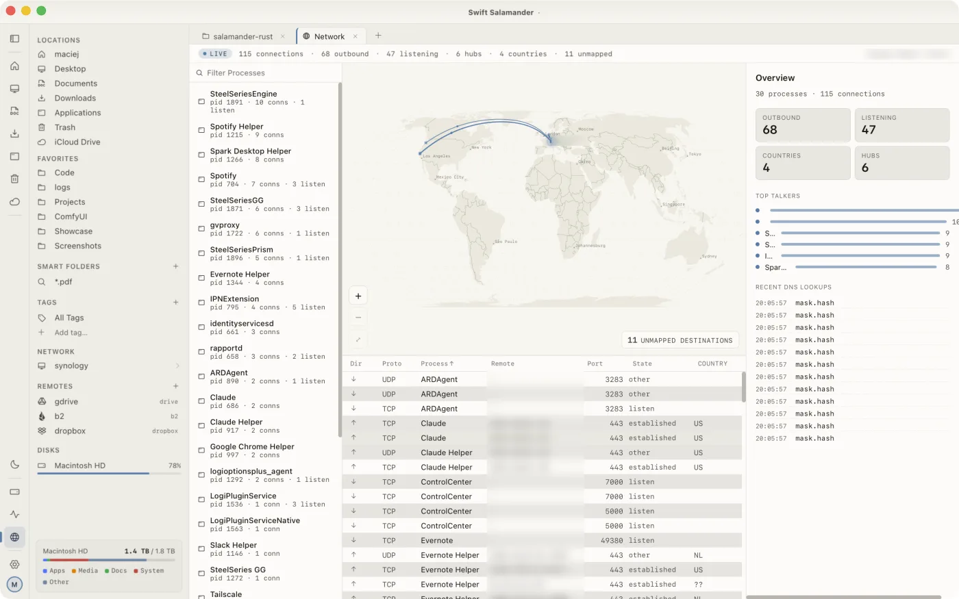Select the gvproxy process row
959x599 pixels.
click(265, 229)
